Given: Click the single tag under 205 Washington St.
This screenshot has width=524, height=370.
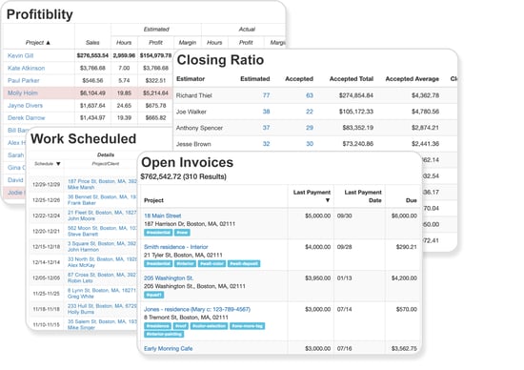Looking at the screenshot, I should 153,295.
